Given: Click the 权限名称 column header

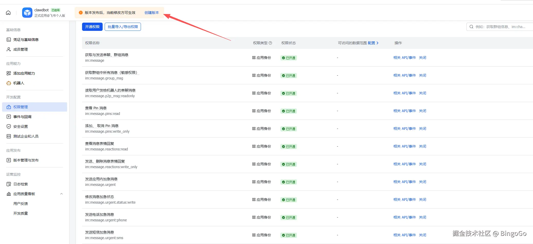Looking at the screenshot, I should (92, 43).
